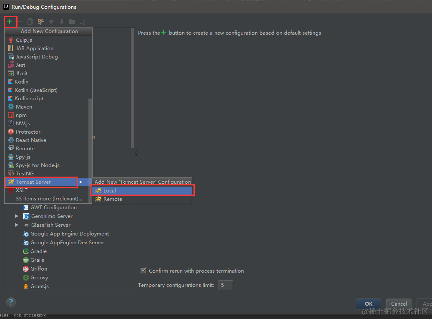Click the Remove configuration minus icon
Viewport: 432px width, 319px height.
[20, 21]
